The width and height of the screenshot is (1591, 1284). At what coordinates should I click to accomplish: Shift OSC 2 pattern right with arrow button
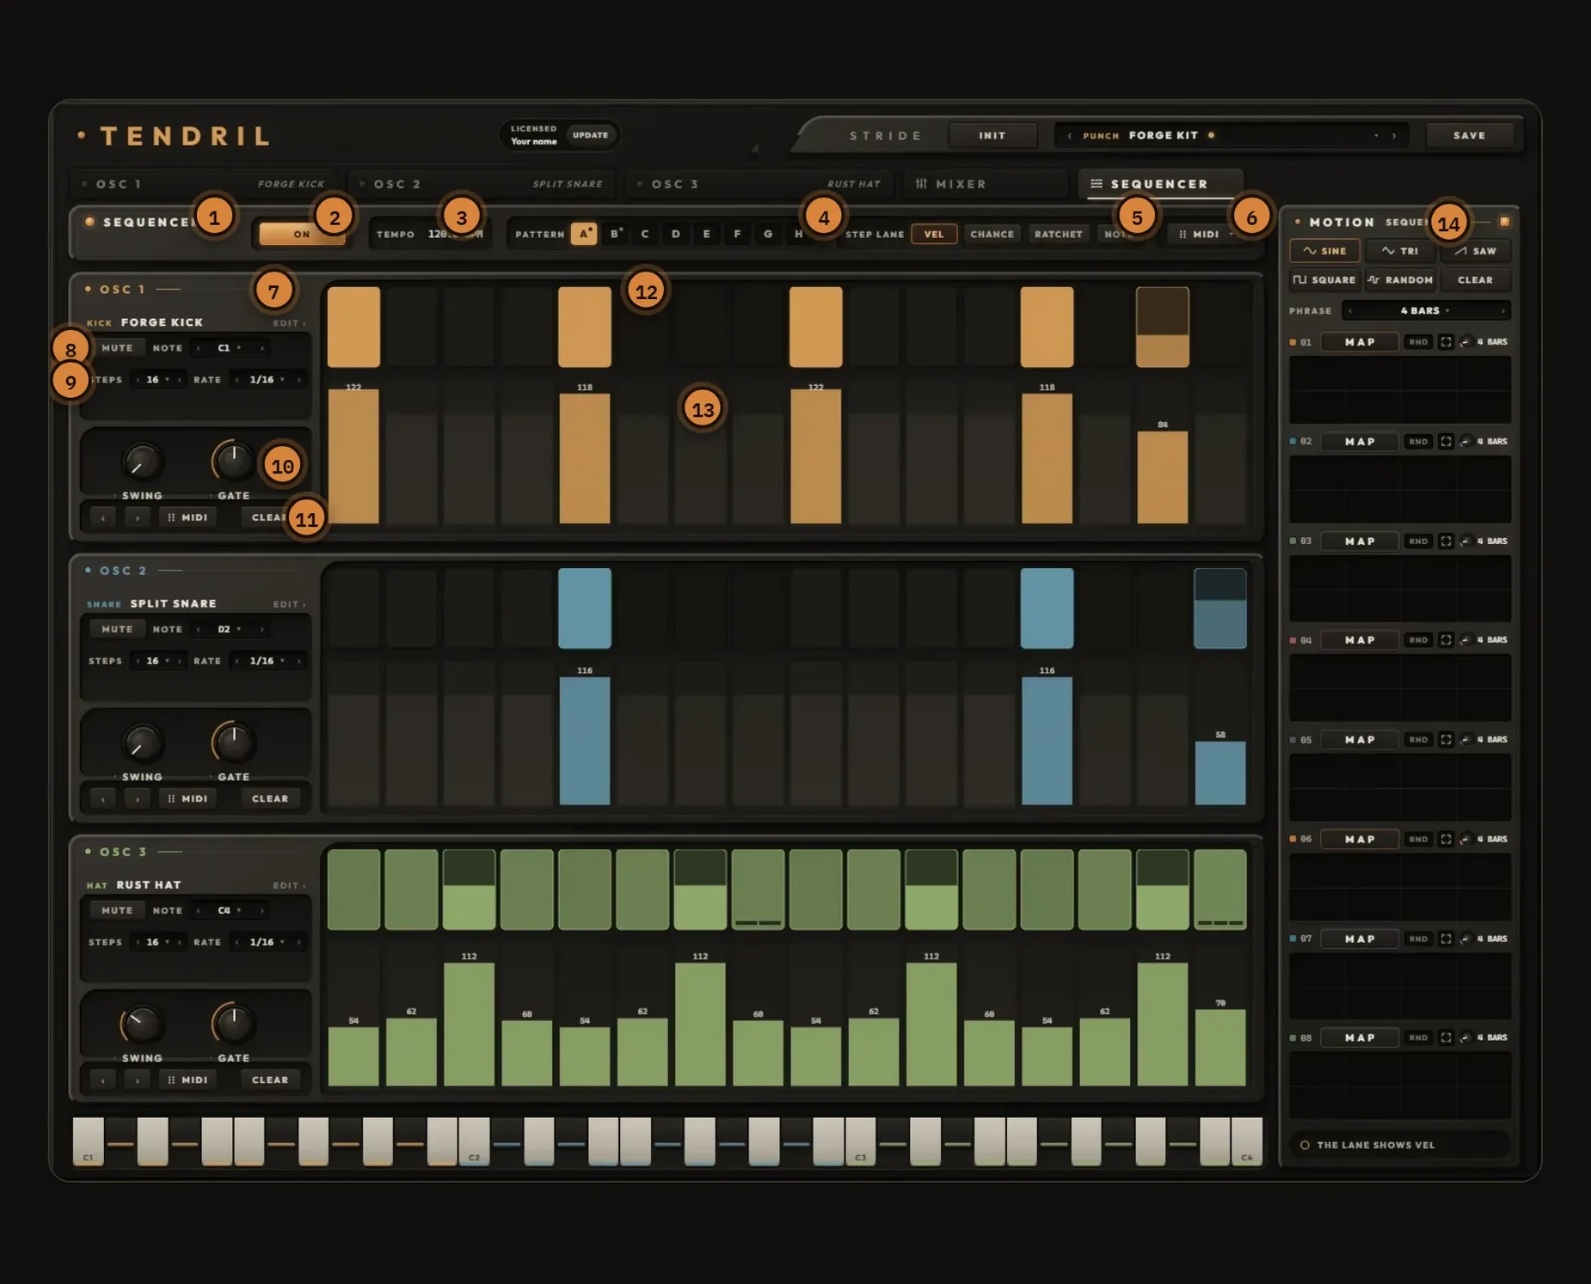(137, 798)
